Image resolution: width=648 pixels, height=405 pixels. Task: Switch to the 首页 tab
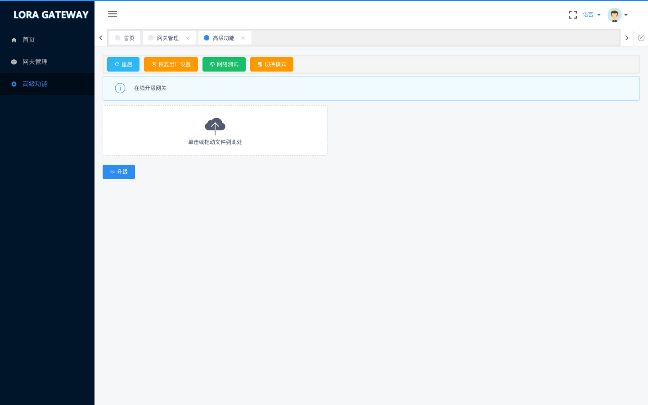click(125, 38)
